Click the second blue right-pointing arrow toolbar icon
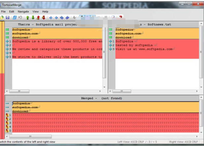The image size is (204, 146). tap(62, 18)
